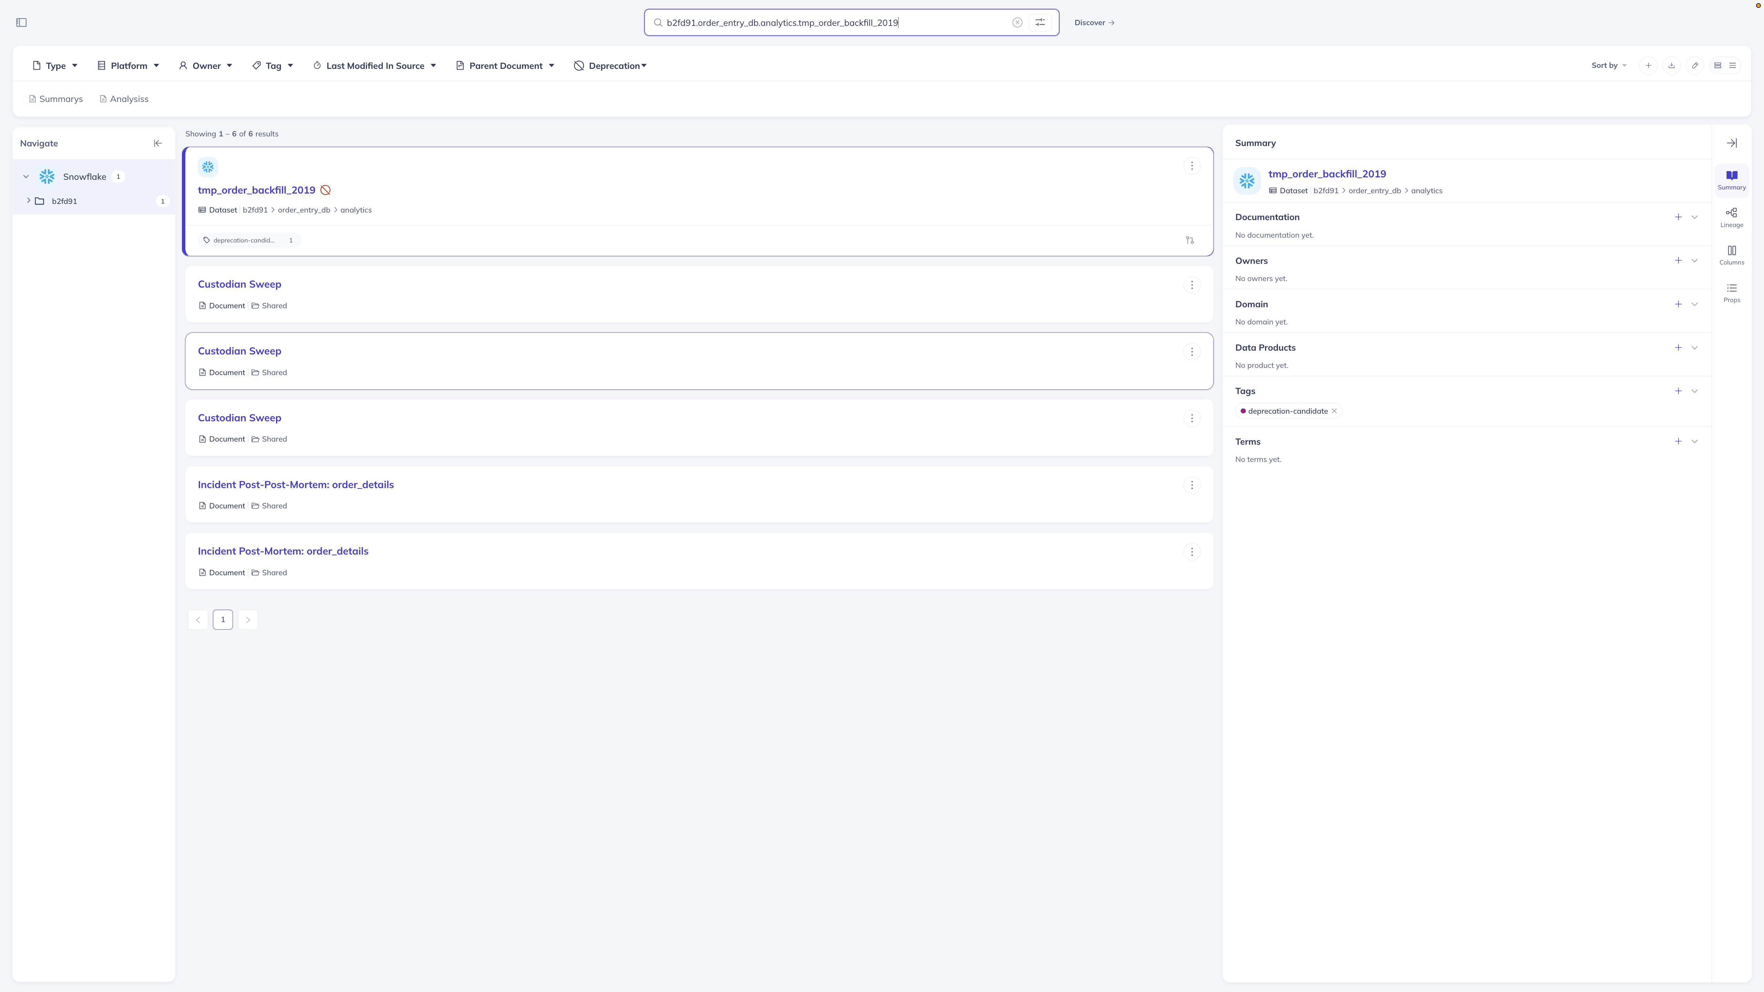Add a glossary term plus icon

pos(1678,442)
